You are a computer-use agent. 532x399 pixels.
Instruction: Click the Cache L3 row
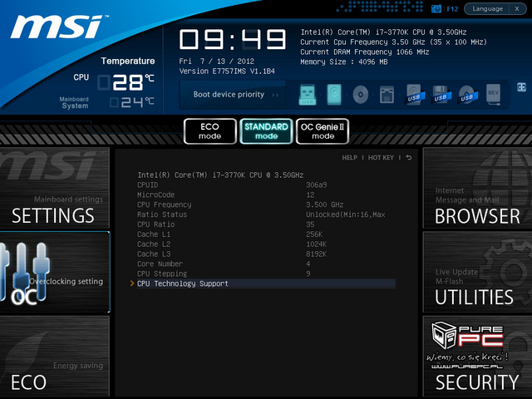266,254
